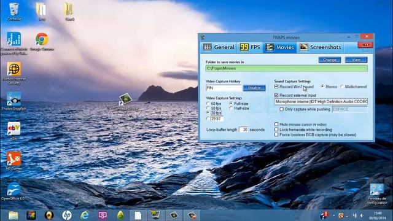Click the red HELP button
This screenshot has height=221, width=393.
coord(365,45)
